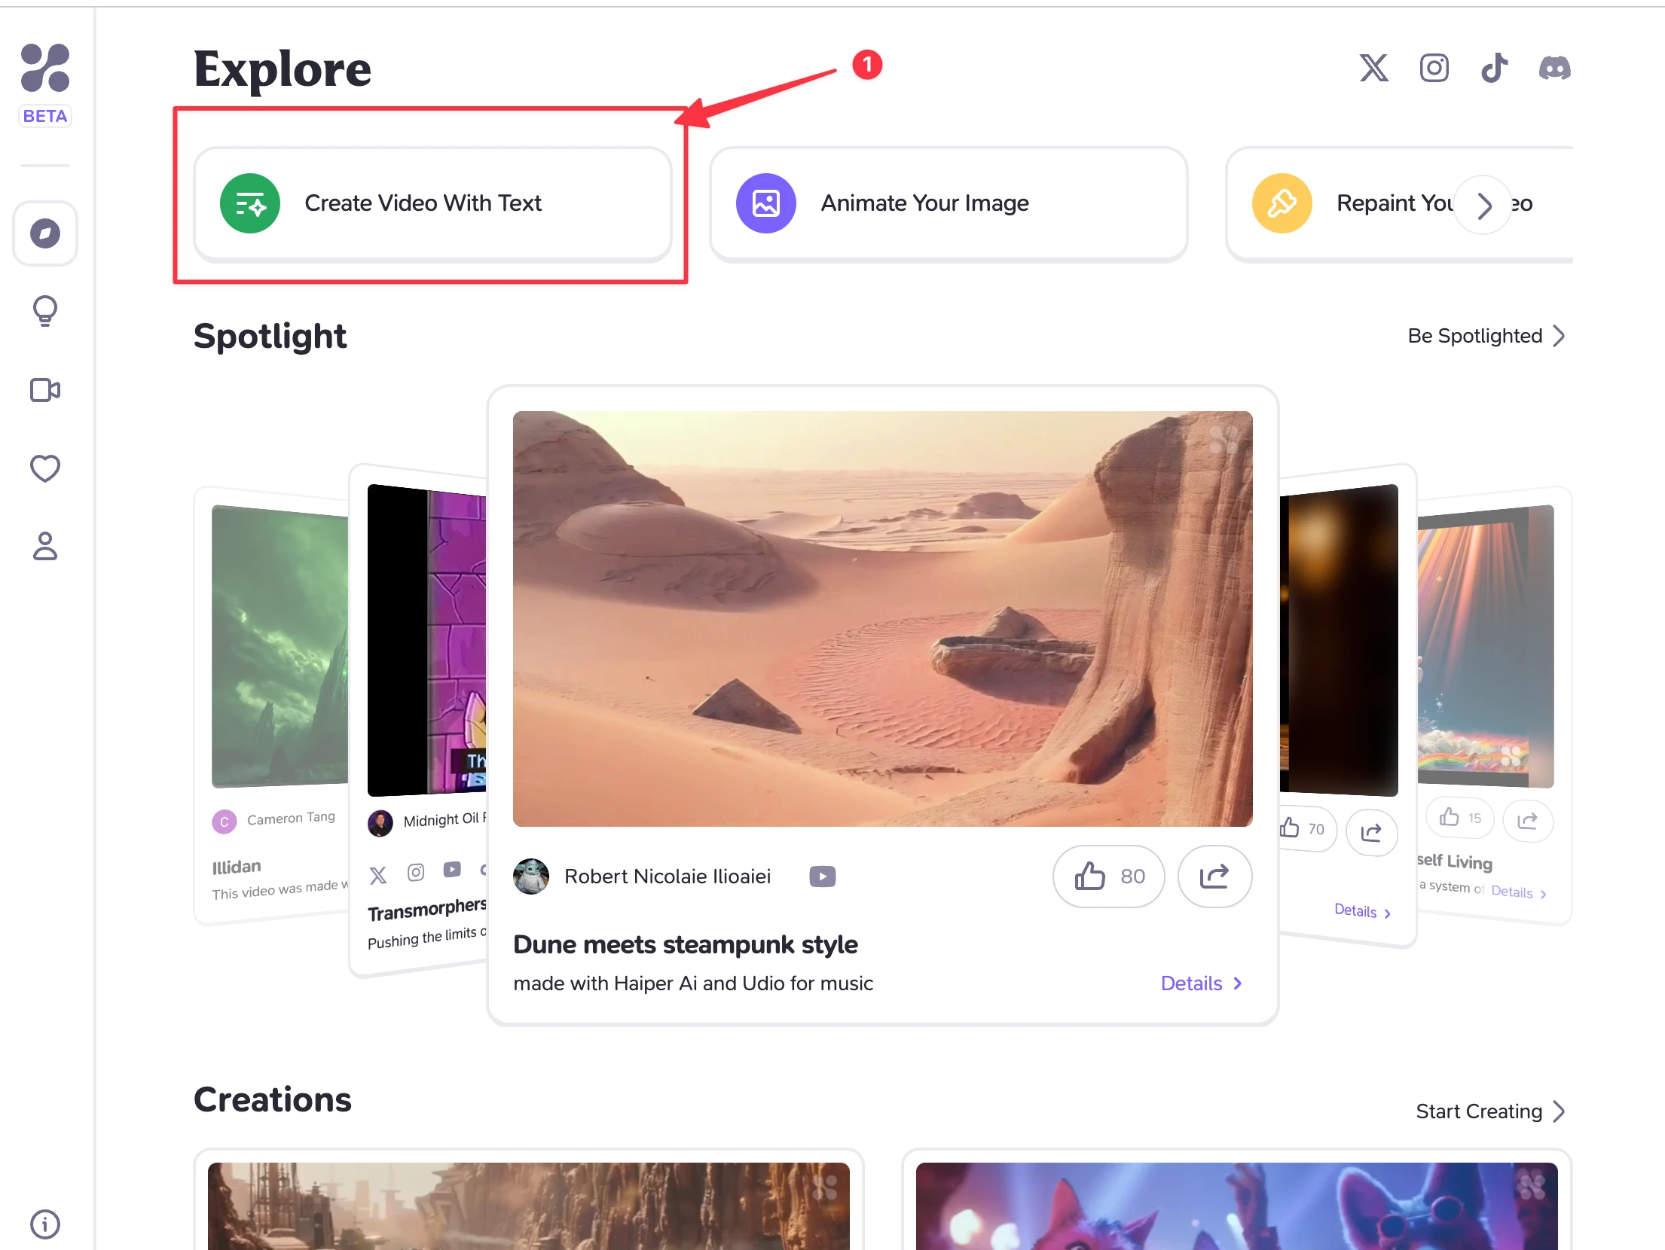Click the Haiper logo in sidebar

click(x=45, y=68)
